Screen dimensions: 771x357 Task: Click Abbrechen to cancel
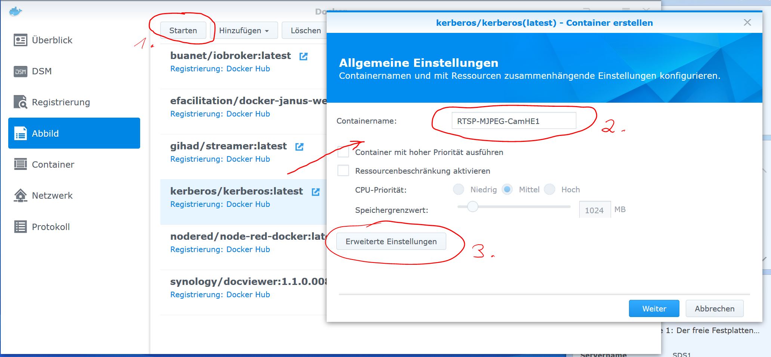[x=715, y=308]
